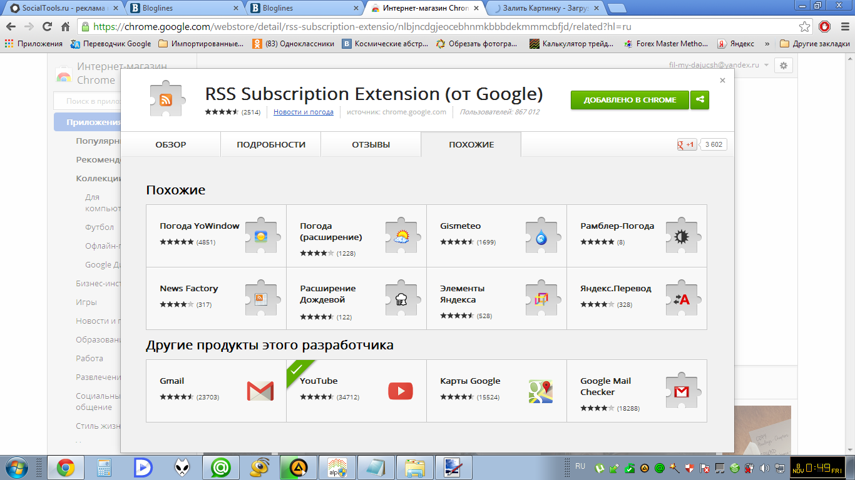Click the Пользователей: 867 012 text
The image size is (855, 480).
click(x=499, y=112)
